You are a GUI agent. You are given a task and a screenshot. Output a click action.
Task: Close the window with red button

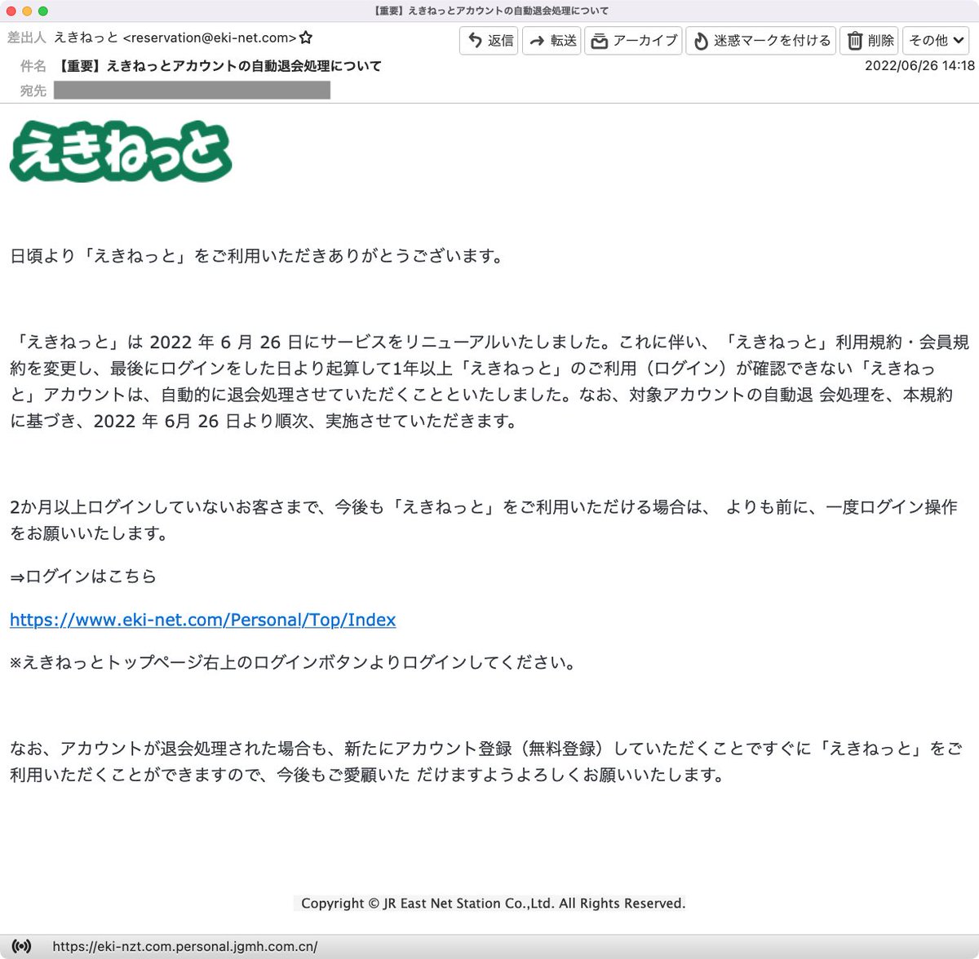tap(11, 11)
